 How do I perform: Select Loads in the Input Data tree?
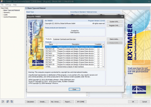click(5, 15)
